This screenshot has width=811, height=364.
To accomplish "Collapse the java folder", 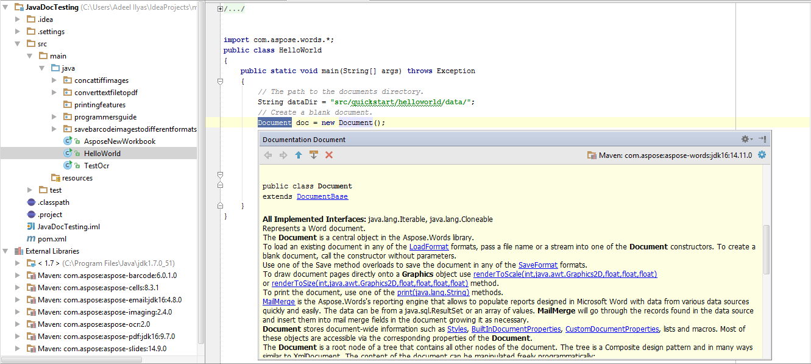I will tap(42, 68).
